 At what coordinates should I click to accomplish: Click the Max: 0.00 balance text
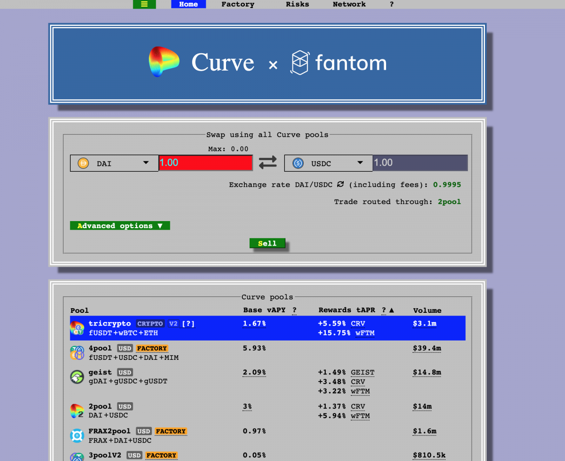(x=228, y=149)
